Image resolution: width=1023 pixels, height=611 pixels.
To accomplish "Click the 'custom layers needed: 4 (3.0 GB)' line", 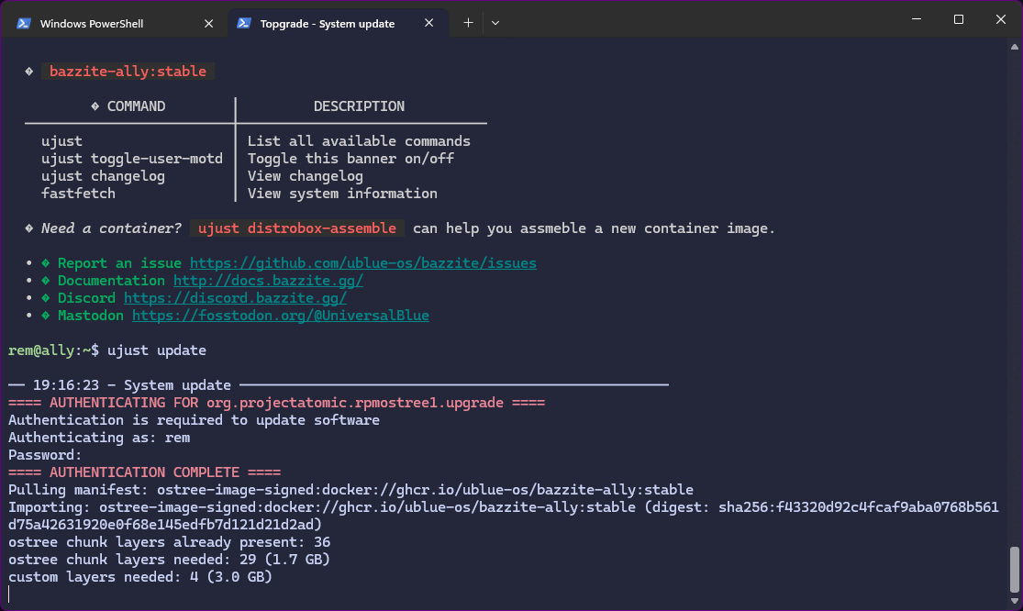I will click(140, 577).
